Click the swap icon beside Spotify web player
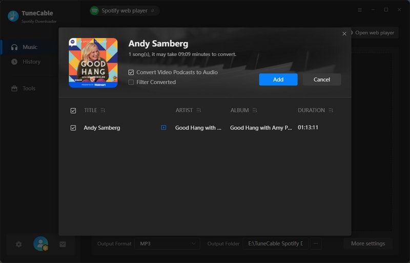This screenshot has height=263, width=410. point(153,11)
